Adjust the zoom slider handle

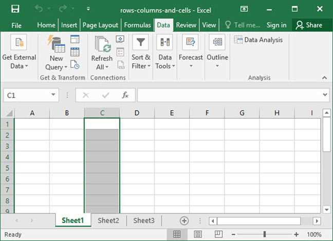(x=265, y=234)
